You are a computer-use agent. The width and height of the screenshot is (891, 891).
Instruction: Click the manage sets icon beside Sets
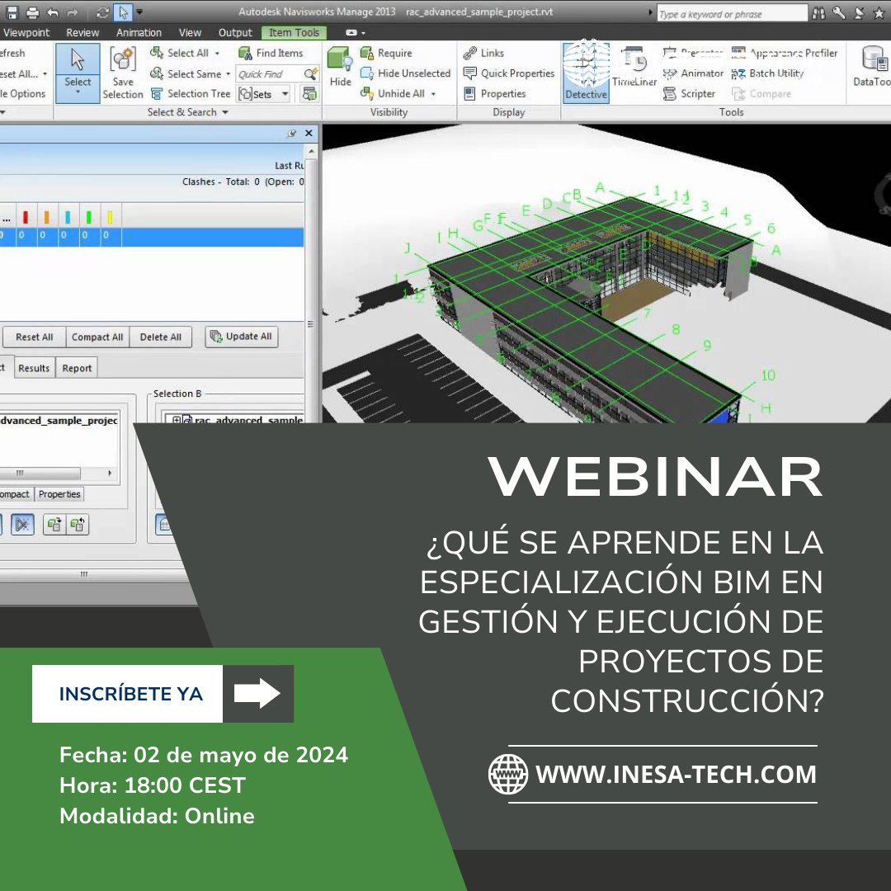[x=309, y=94]
